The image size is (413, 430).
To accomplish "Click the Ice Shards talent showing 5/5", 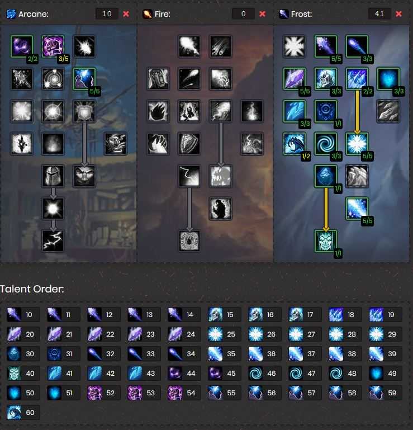I will (x=294, y=79).
